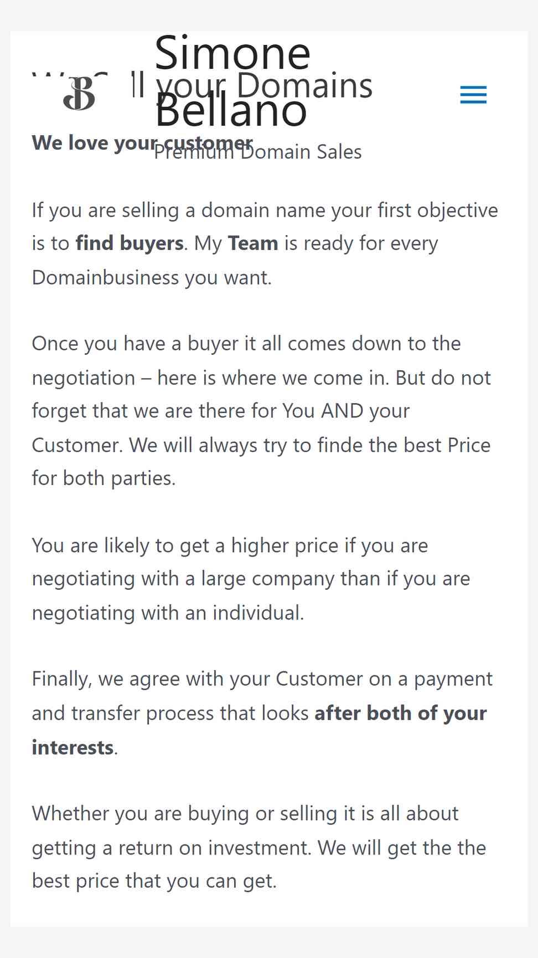This screenshot has width=538, height=958.
Task: Click the bold word 'Team'
Action: click(x=253, y=243)
